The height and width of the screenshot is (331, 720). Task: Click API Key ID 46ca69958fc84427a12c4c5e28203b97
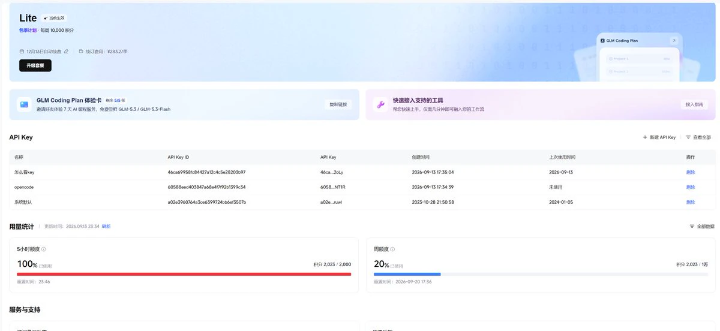tap(206, 172)
